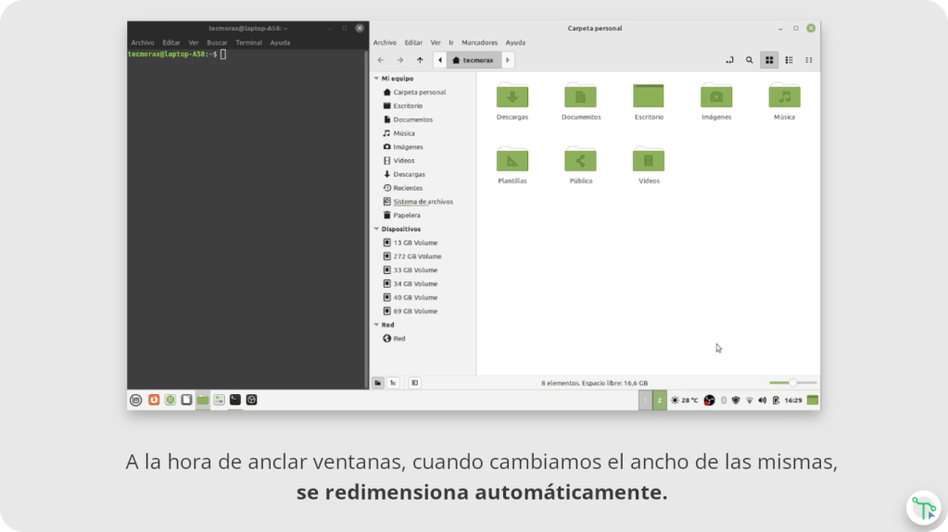
Task: Switch to icon grid view
Action: (769, 60)
